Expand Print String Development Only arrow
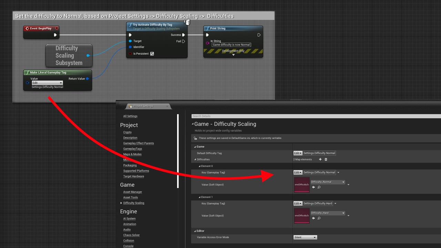 tap(233, 55)
